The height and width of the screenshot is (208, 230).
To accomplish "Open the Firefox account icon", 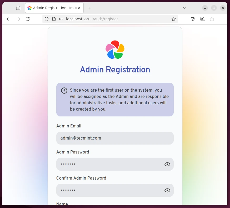I will 202,19.
